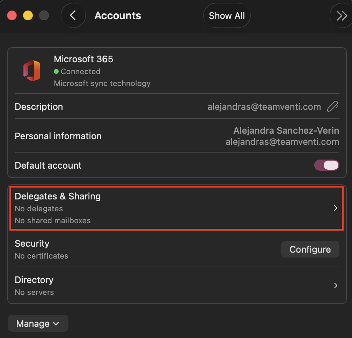Click the Security label text
Viewport: 352px width, 338px height.
coord(32,244)
